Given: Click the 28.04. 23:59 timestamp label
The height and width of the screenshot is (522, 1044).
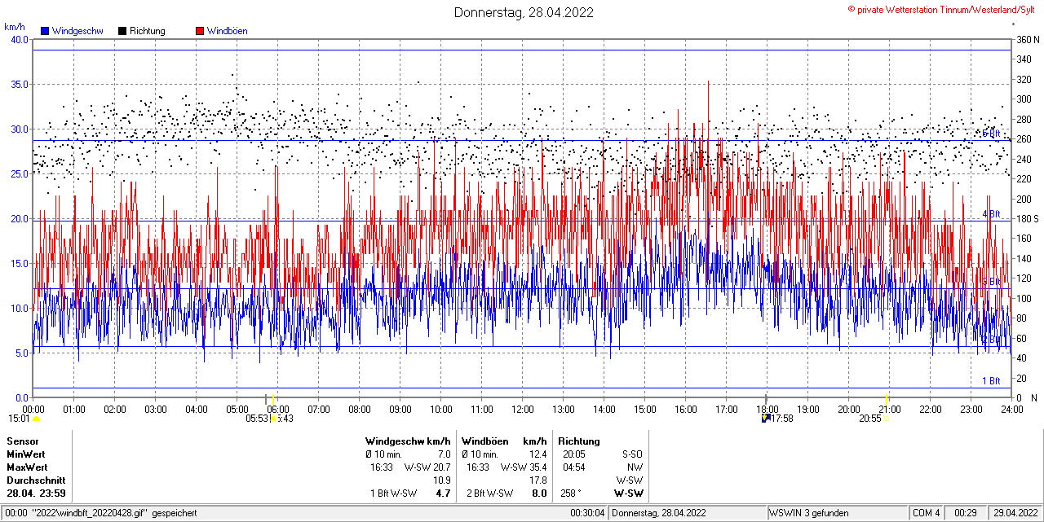Looking at the screenshot, I should [x=36, y=493].
